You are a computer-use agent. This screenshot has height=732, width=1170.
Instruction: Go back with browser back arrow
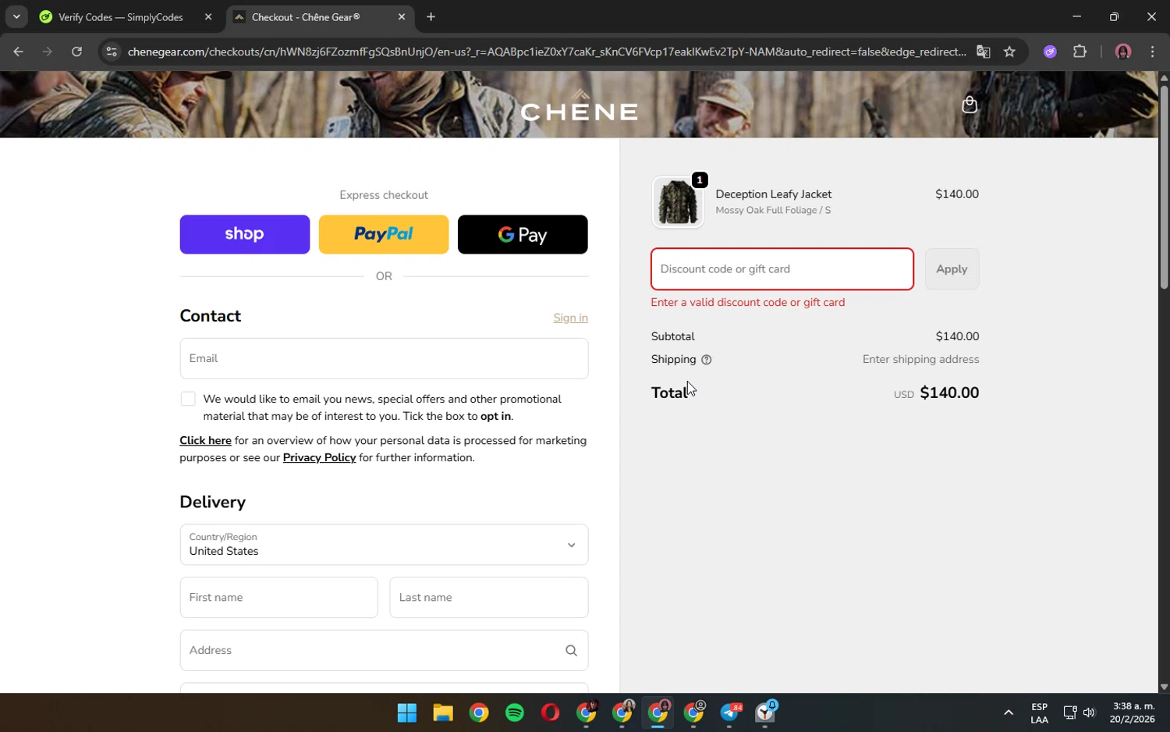pyautogui.click(x=18, y=52)
